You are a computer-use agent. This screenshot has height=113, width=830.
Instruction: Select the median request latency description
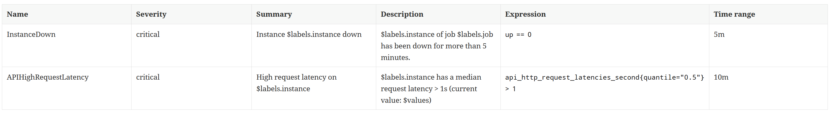point(431,77)
